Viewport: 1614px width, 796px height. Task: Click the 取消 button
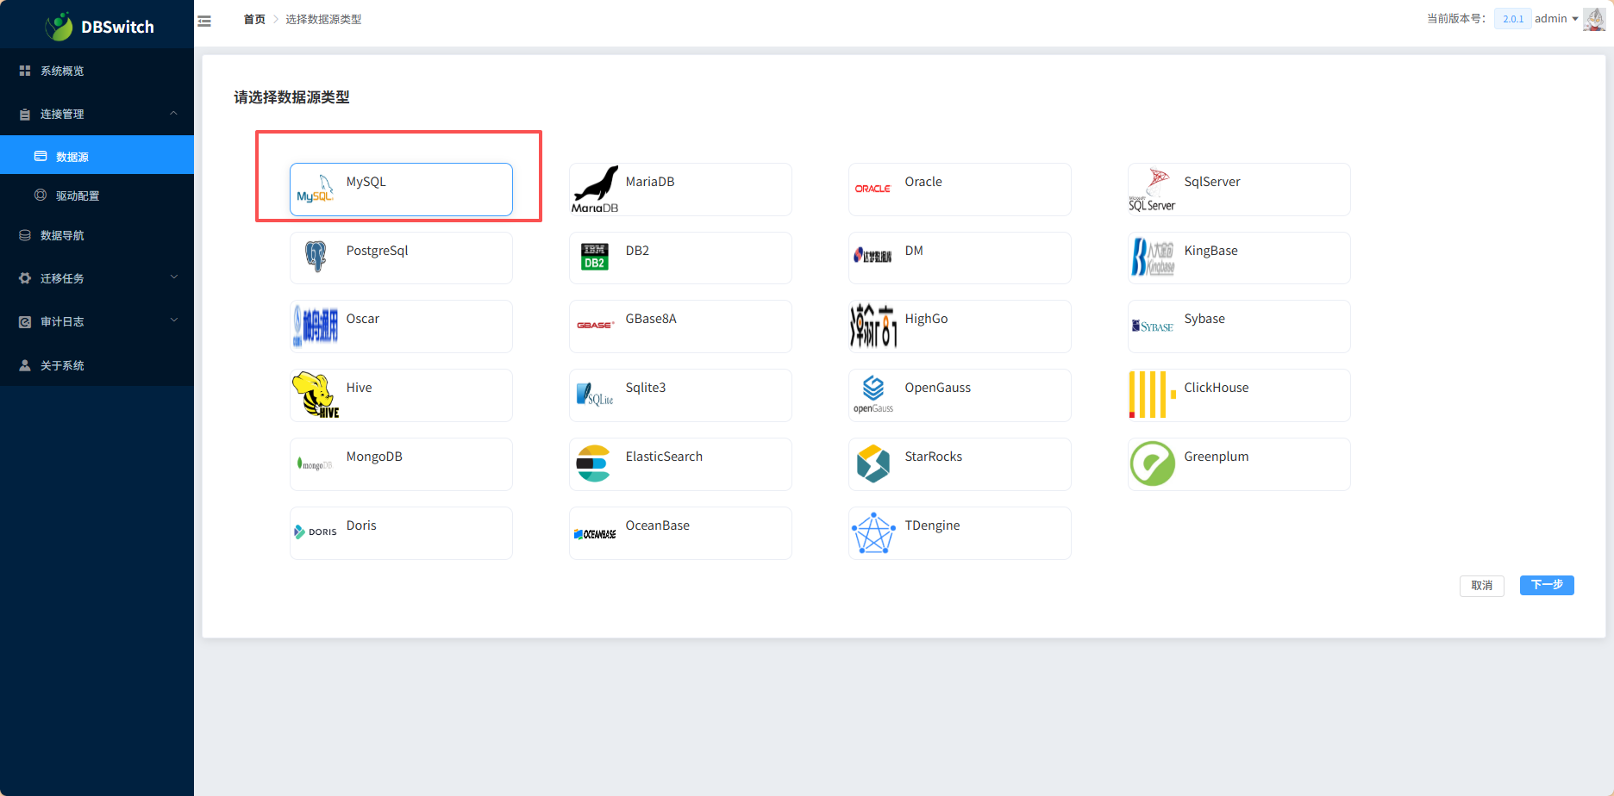(x=1482, y=586)
